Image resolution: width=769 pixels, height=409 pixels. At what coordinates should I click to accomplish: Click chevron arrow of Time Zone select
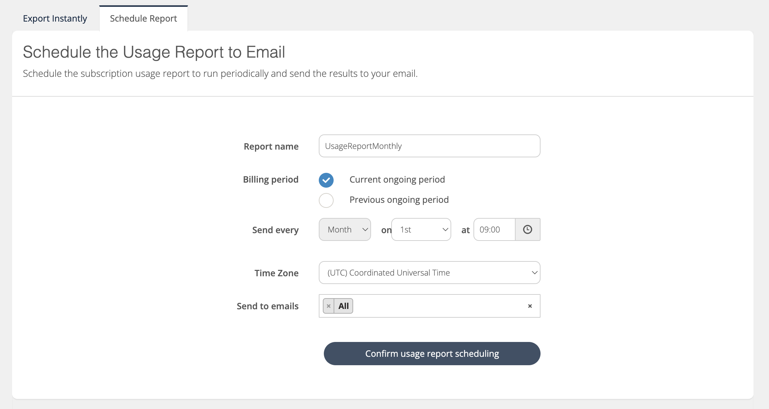pyautogui.click(x=534, y=273)
